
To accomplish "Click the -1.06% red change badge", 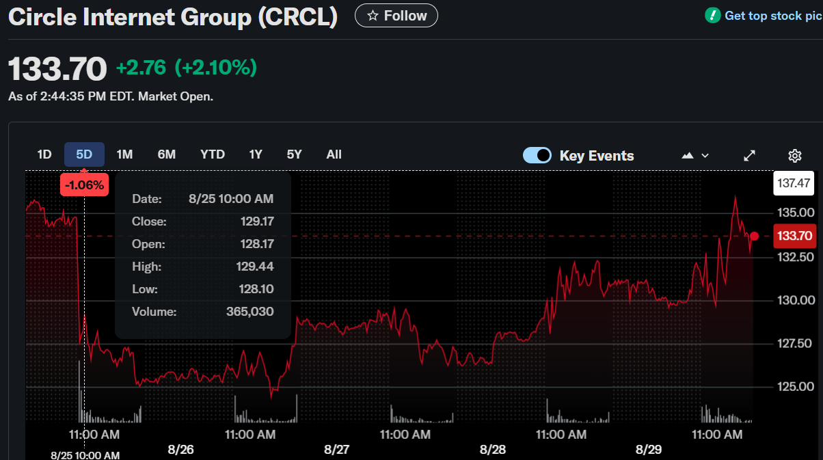I will coord(85,185).
